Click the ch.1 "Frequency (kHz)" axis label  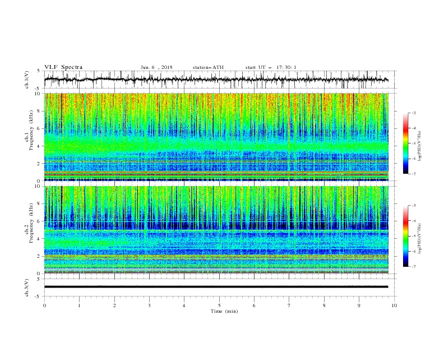coord(31,131)
